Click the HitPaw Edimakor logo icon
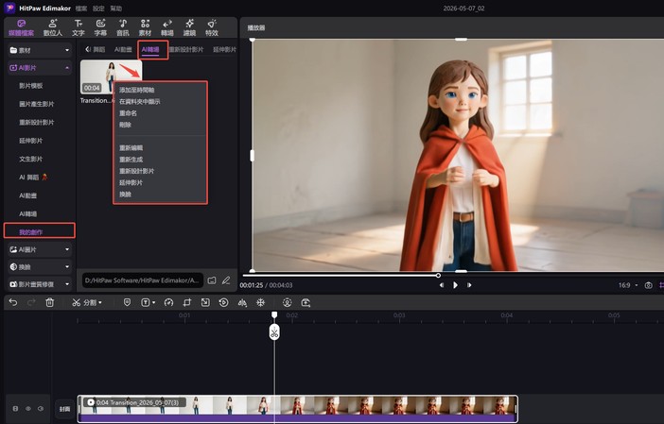 9,8
